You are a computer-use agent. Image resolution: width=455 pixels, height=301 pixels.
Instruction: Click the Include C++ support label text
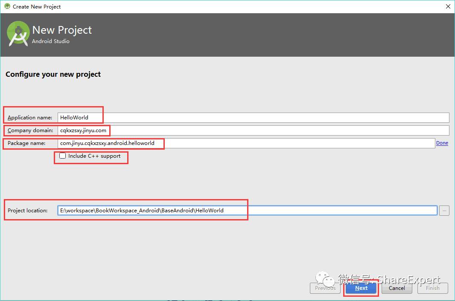pyautogui.click(x=94, y=156)
